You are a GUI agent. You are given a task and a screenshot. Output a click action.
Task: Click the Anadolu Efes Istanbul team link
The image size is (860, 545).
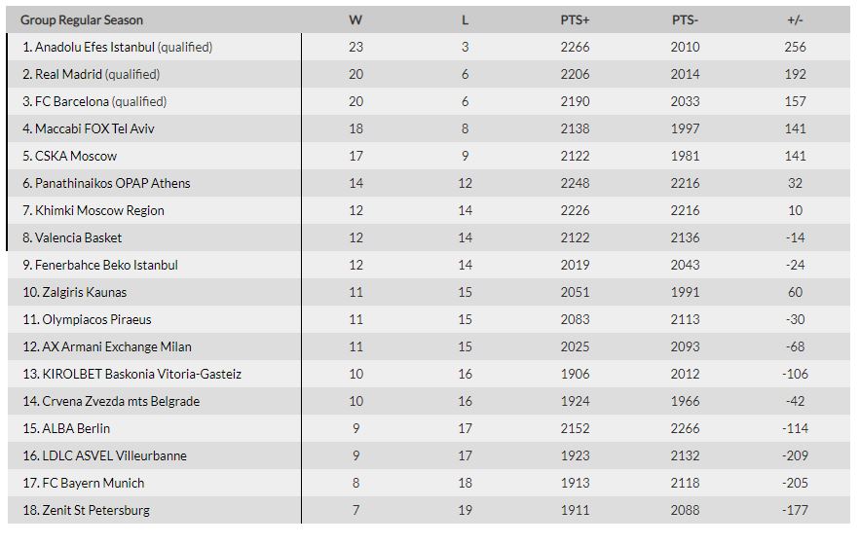coord(94,47)
